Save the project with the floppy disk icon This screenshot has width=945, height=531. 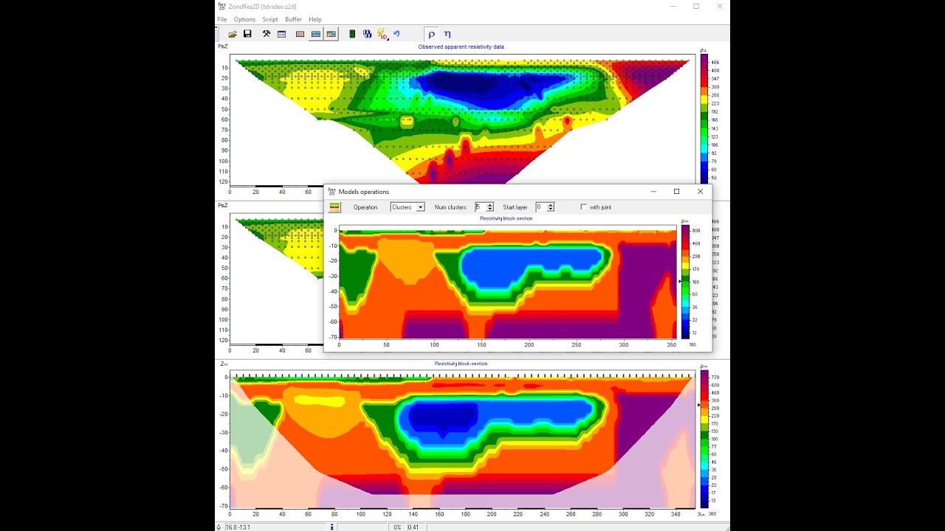[247, 34]
